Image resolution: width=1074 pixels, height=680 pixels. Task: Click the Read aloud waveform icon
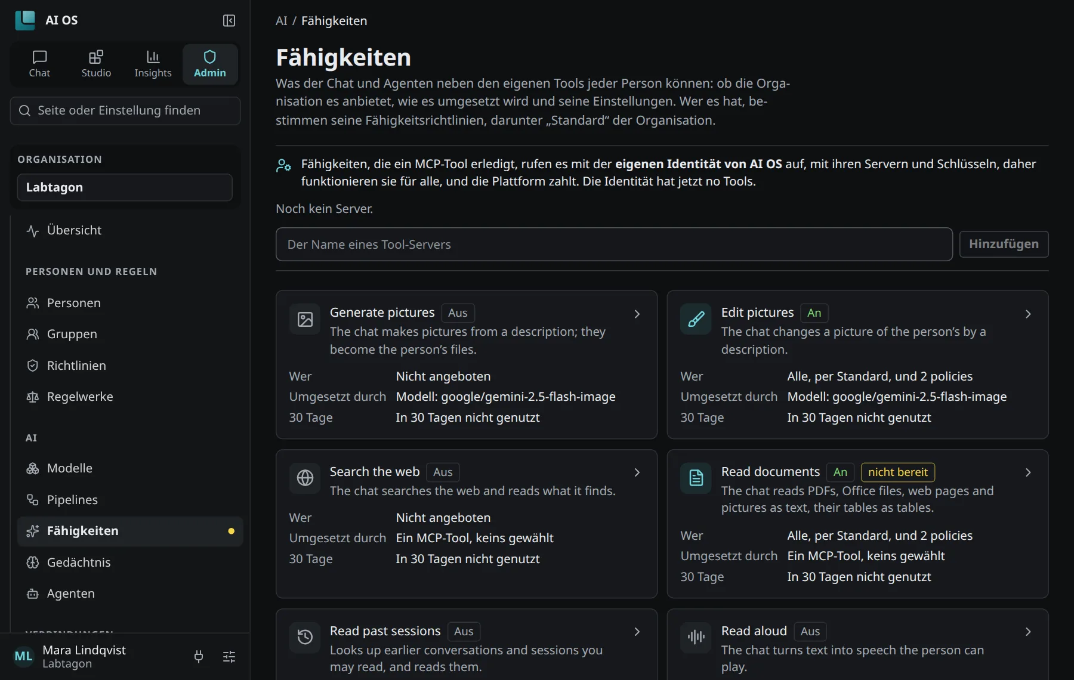pyautogui.click(x=696, y=638)
